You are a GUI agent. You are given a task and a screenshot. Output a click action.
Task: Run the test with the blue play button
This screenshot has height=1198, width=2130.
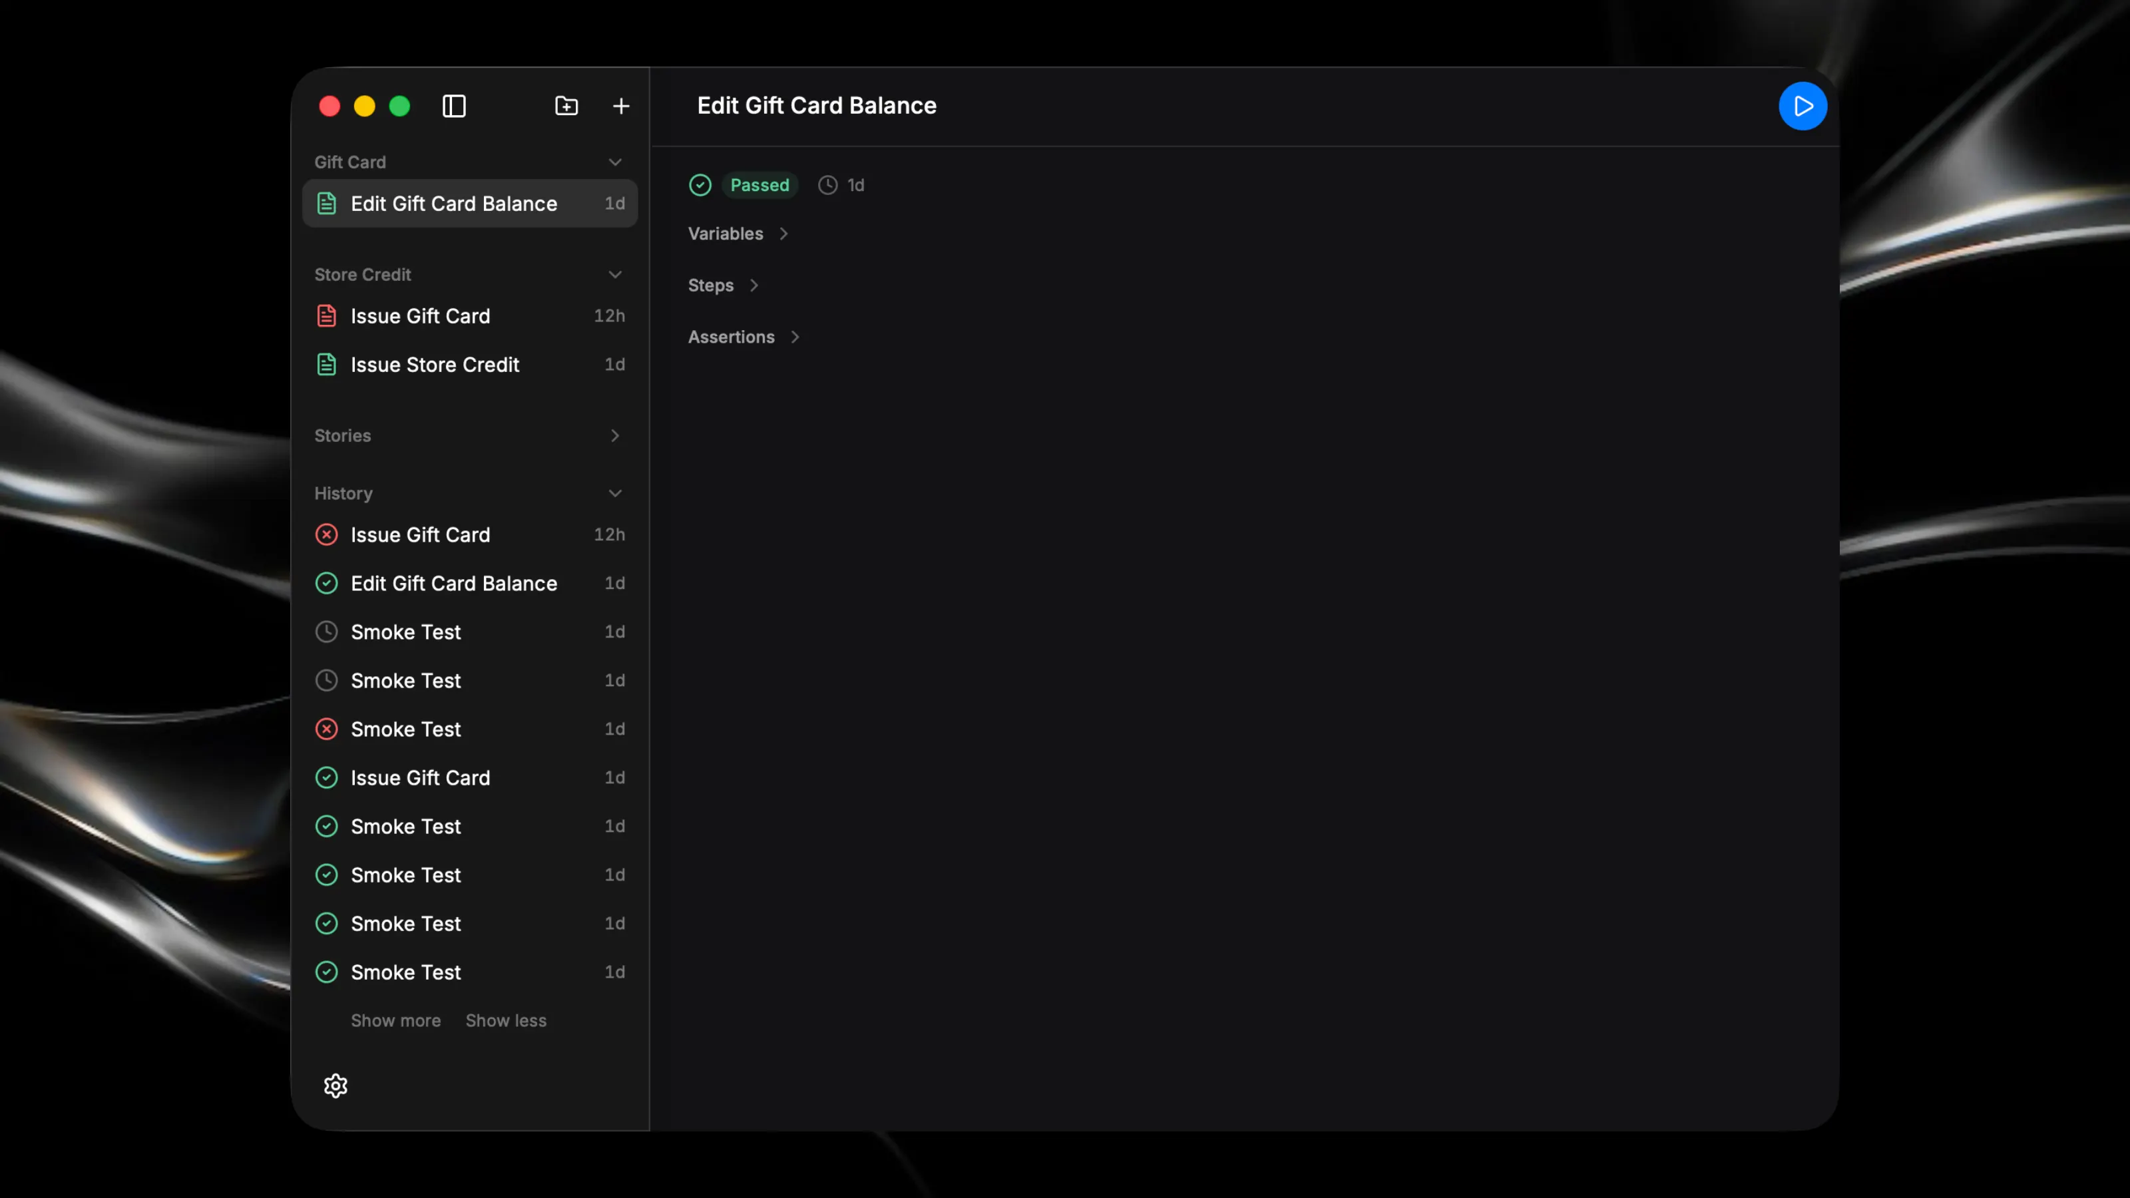click(1803, 106)
